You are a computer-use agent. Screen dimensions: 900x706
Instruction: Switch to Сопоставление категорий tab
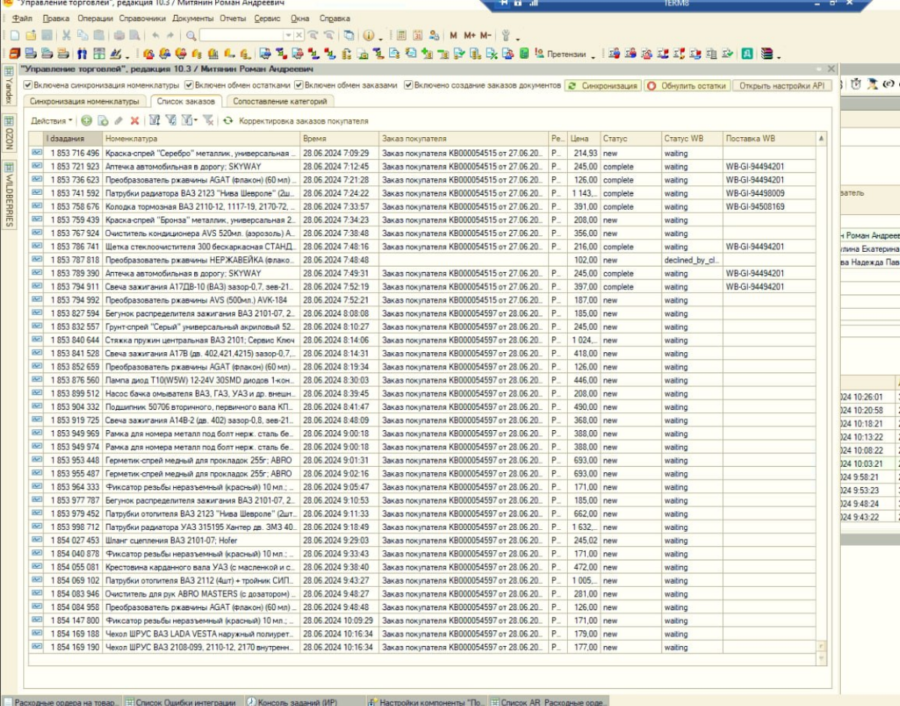(x=280, y=101)
